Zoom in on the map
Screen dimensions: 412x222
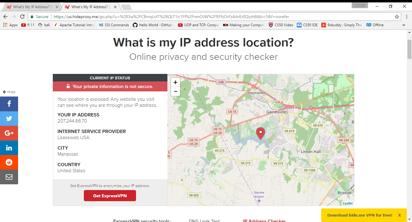[x=175, y=82]
